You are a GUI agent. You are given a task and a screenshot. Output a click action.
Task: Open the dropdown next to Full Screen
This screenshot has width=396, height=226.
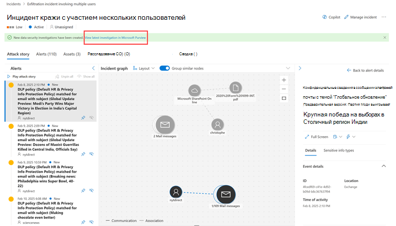338,137
